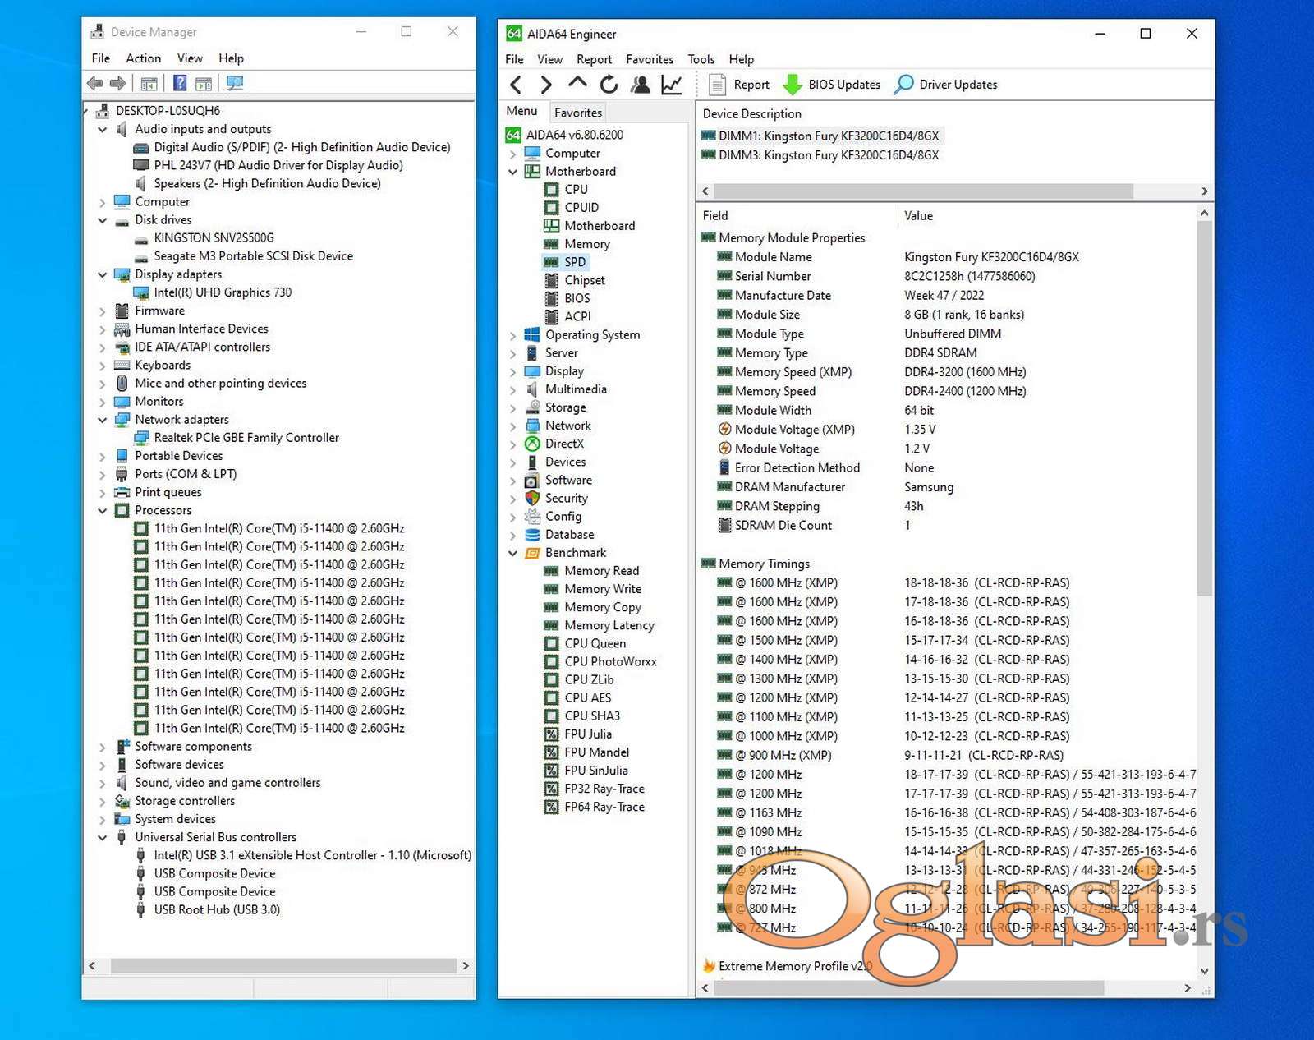Screen dimensions: 1314x1040
Task: Collapse the Benchmark tree node
Action: pyautogui.click(x=512, y=554)
